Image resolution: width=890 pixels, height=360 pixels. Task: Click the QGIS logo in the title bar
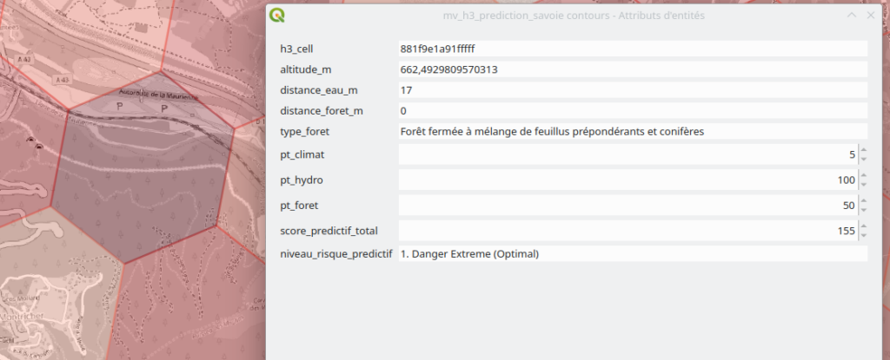point(278,16)
